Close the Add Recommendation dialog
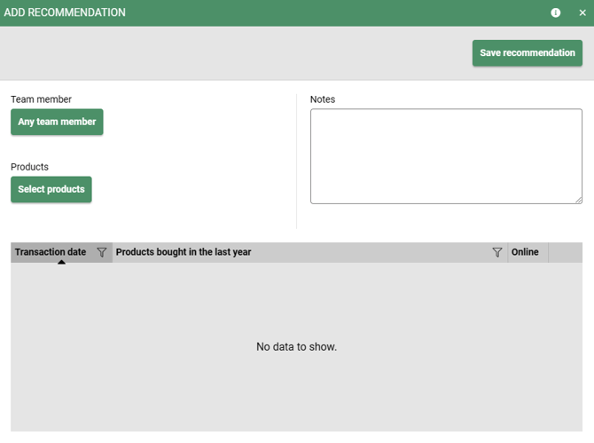 pyautogui.click(x=582, y=13)
